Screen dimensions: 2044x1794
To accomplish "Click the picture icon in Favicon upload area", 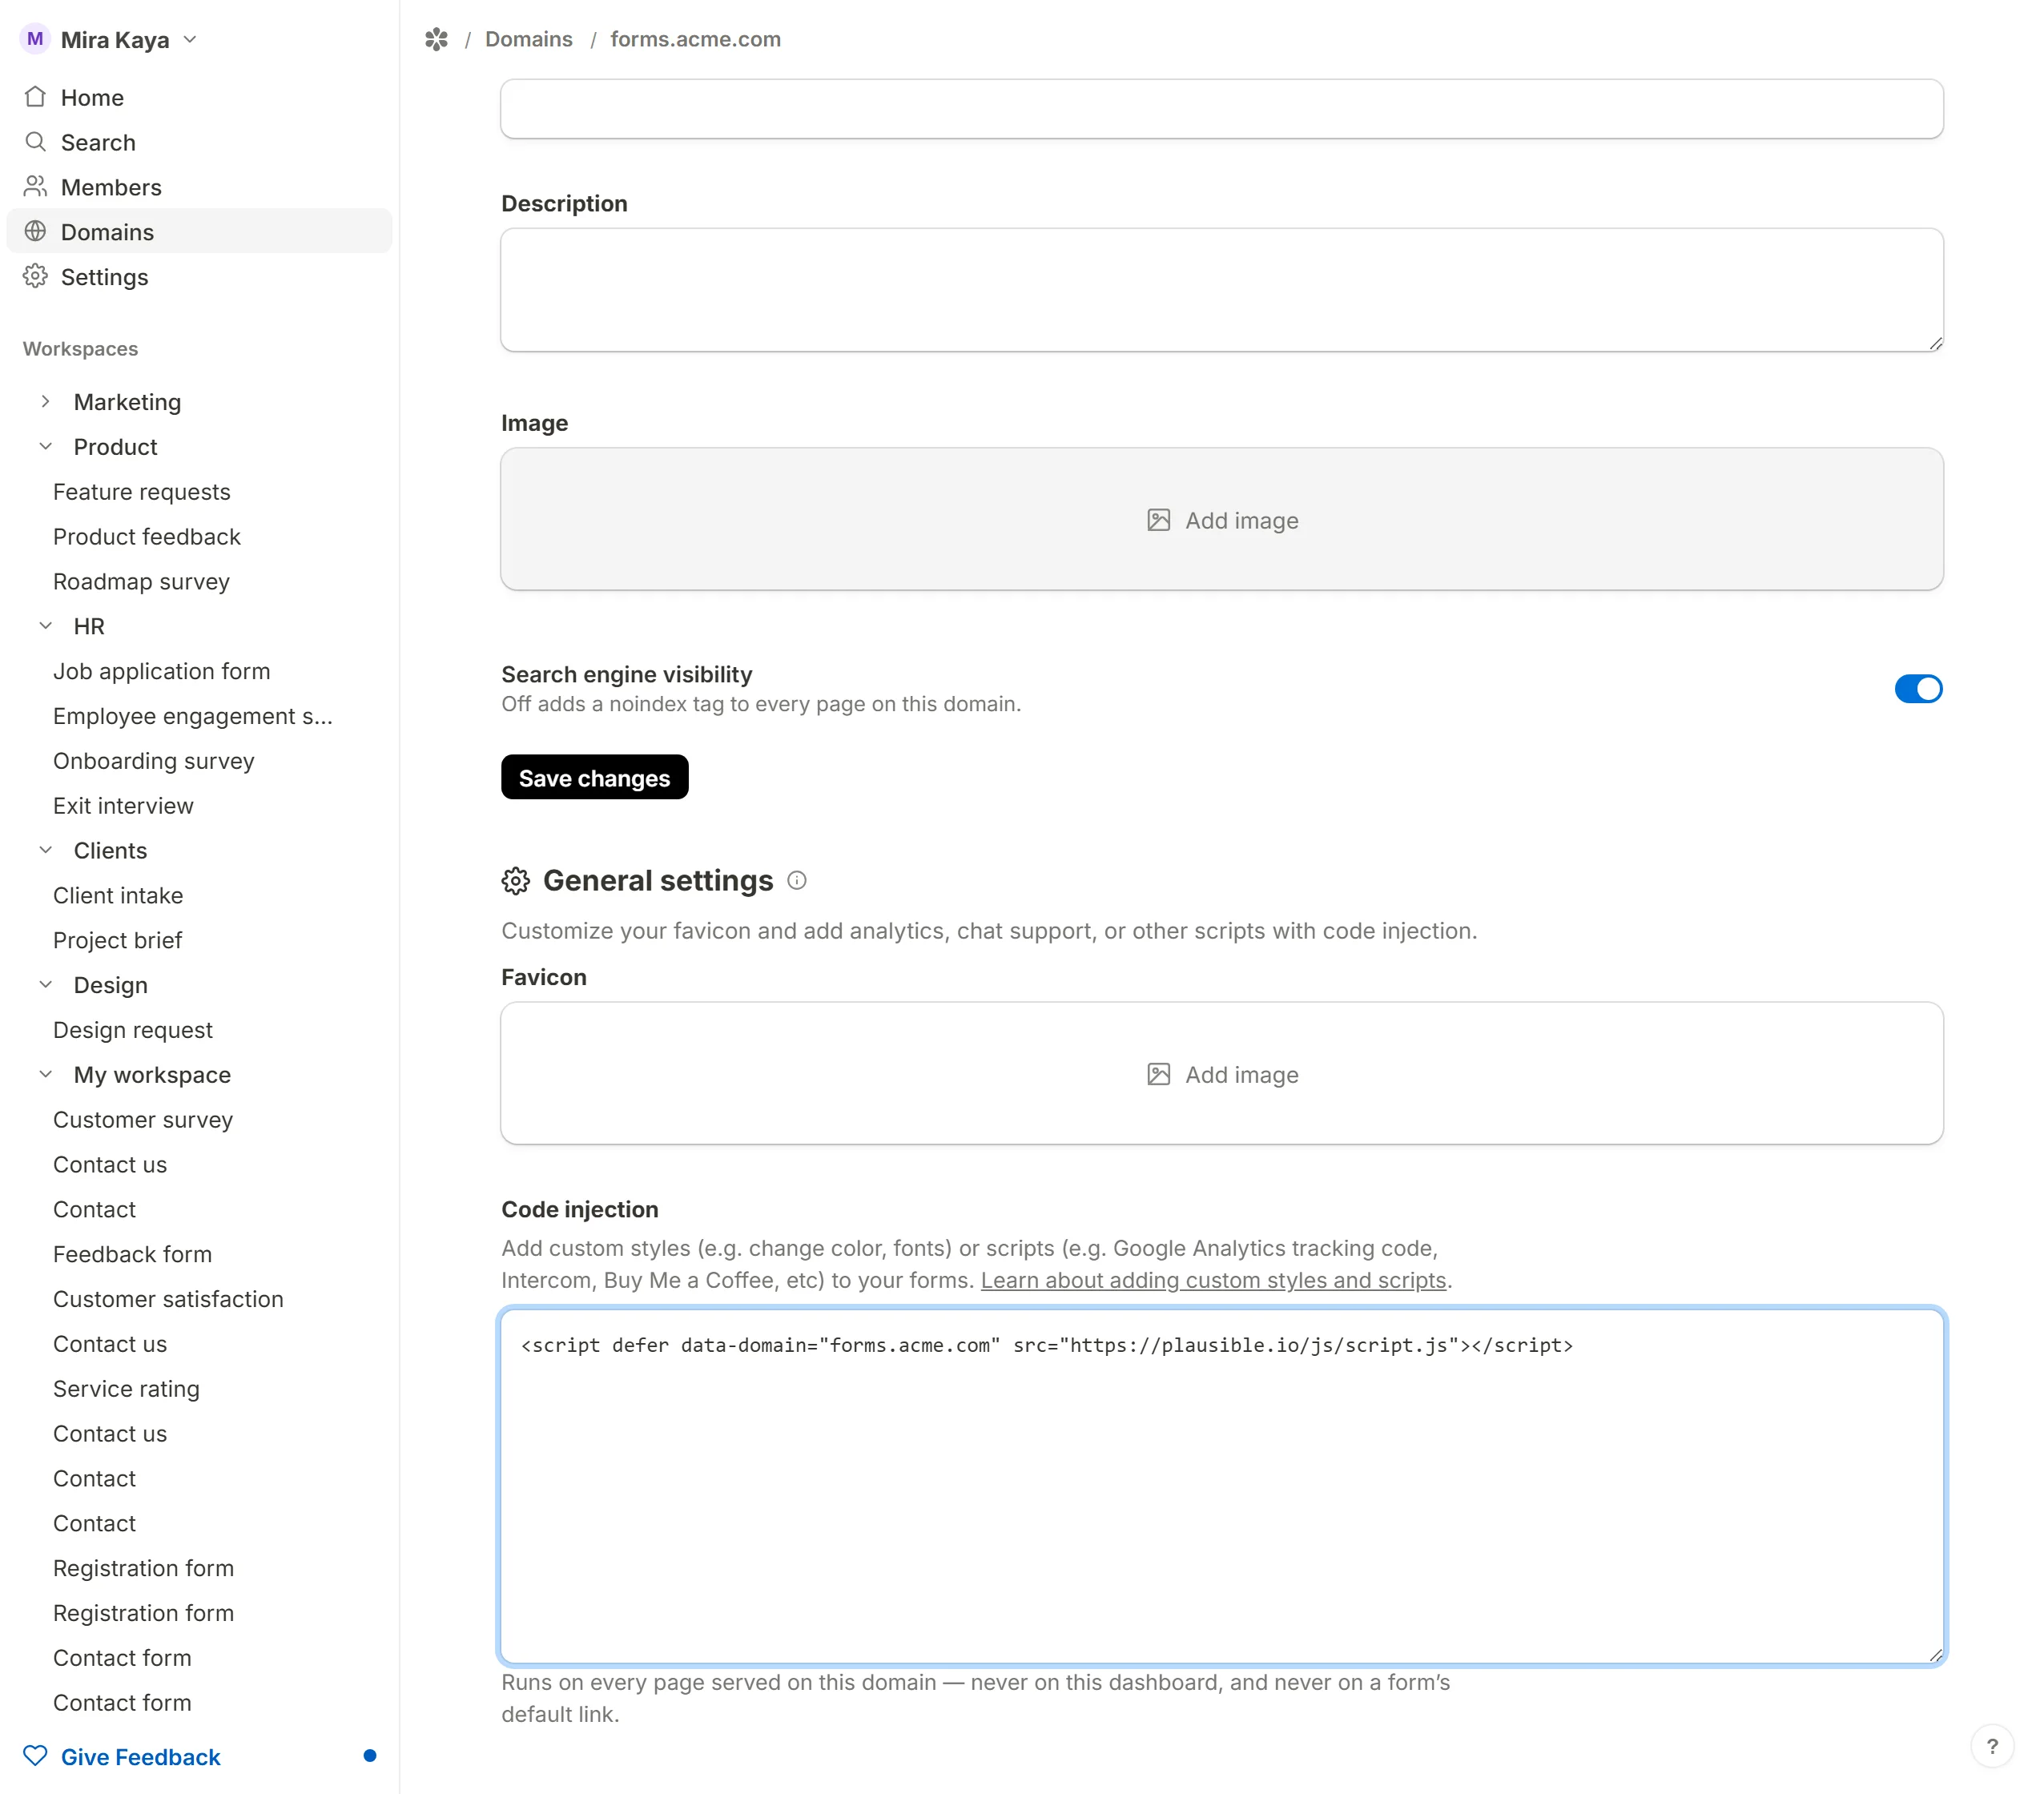I will click(x=1158, y=1074).
